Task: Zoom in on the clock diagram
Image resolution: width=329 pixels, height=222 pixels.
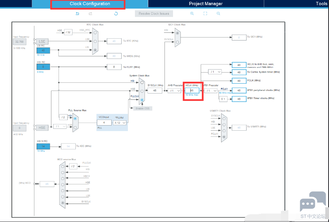Action: click(x=192, y=14)
